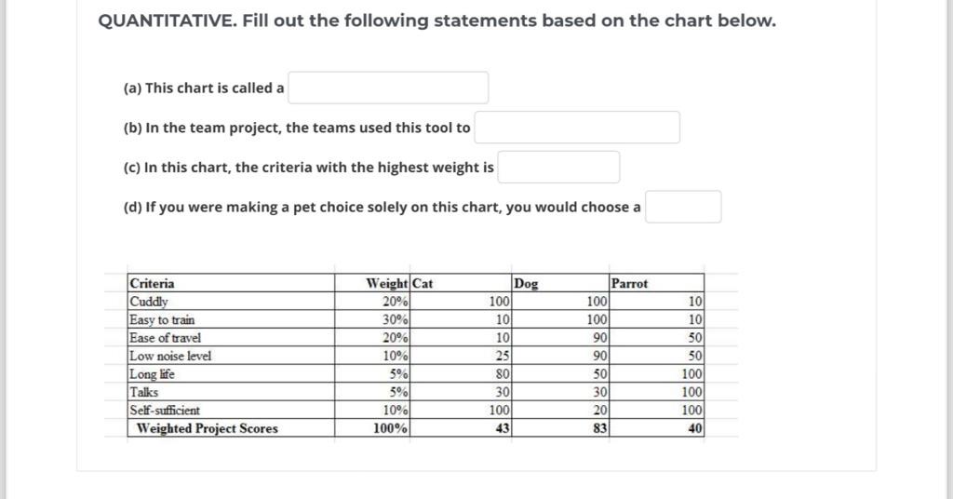Click the Criteria header cell
The width and height of the screenshot is (953, 499).
click(231, 283)
